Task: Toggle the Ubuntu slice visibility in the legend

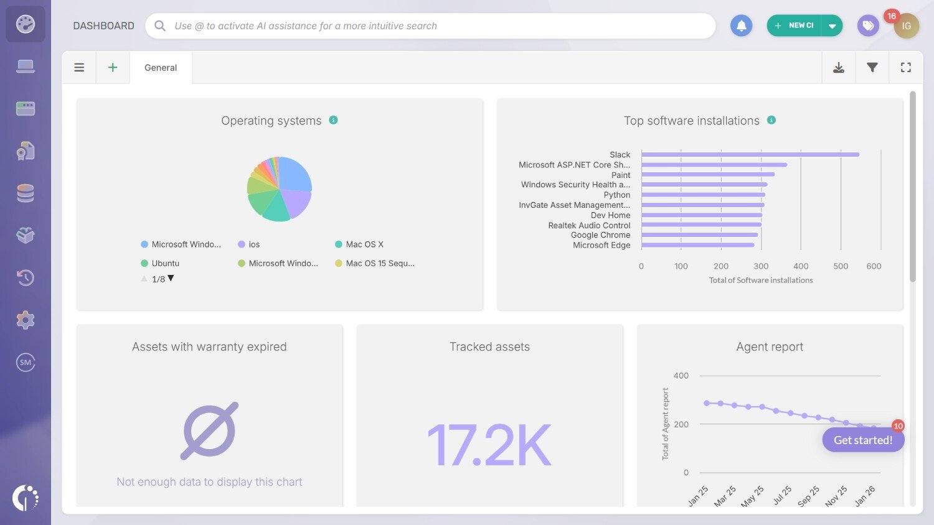Action: pyautogui.click(x=161, y=263)
